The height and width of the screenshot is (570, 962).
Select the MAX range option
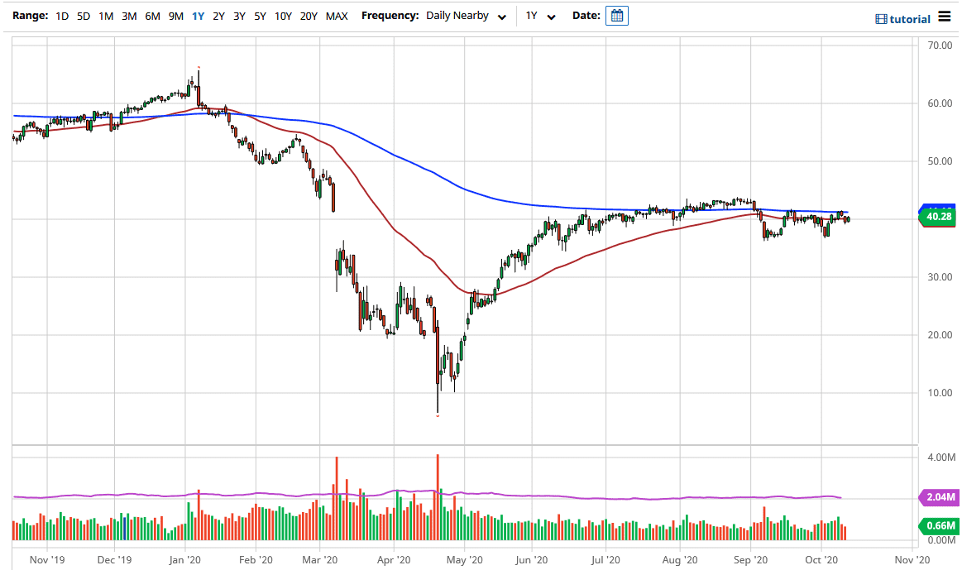336,15
